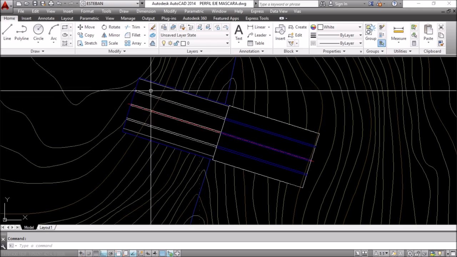Click the color wheel object color icon
This screenshot has width=457, height=257.
[x=313, y=27]
